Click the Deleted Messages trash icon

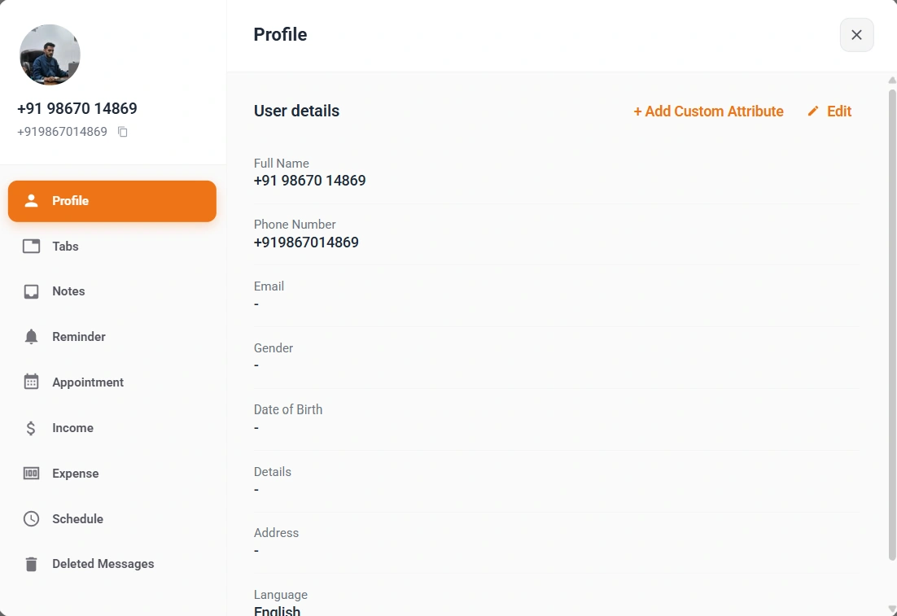point(32,564)
